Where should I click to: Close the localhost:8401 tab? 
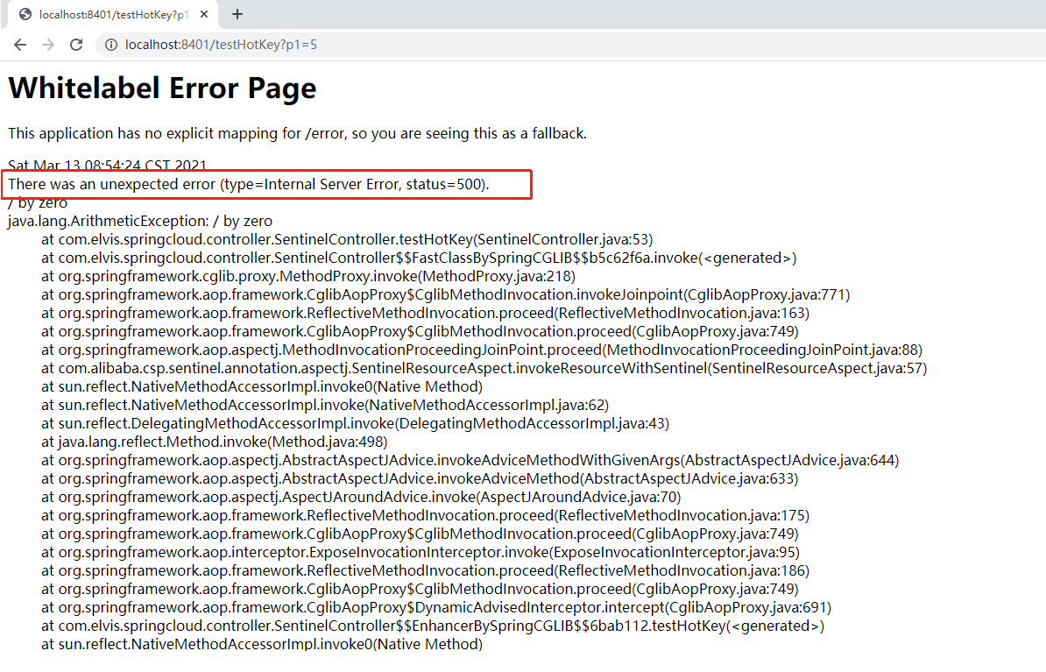(x=204, y=14)
